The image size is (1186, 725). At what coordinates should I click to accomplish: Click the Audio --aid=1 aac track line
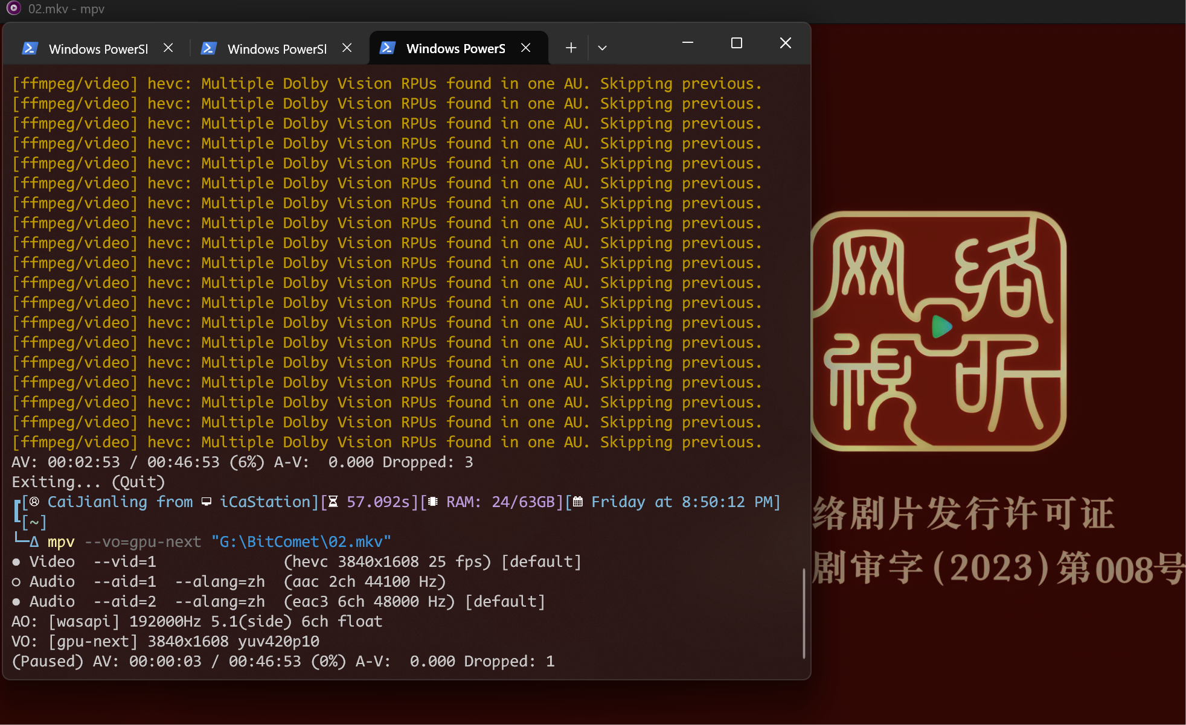tap(229, 581)
